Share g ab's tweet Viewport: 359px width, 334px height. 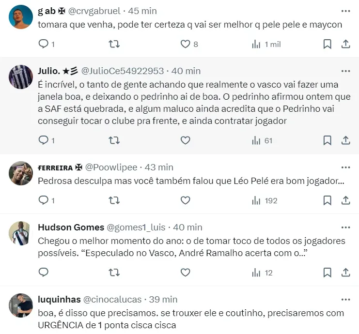[x=346, y=45]
